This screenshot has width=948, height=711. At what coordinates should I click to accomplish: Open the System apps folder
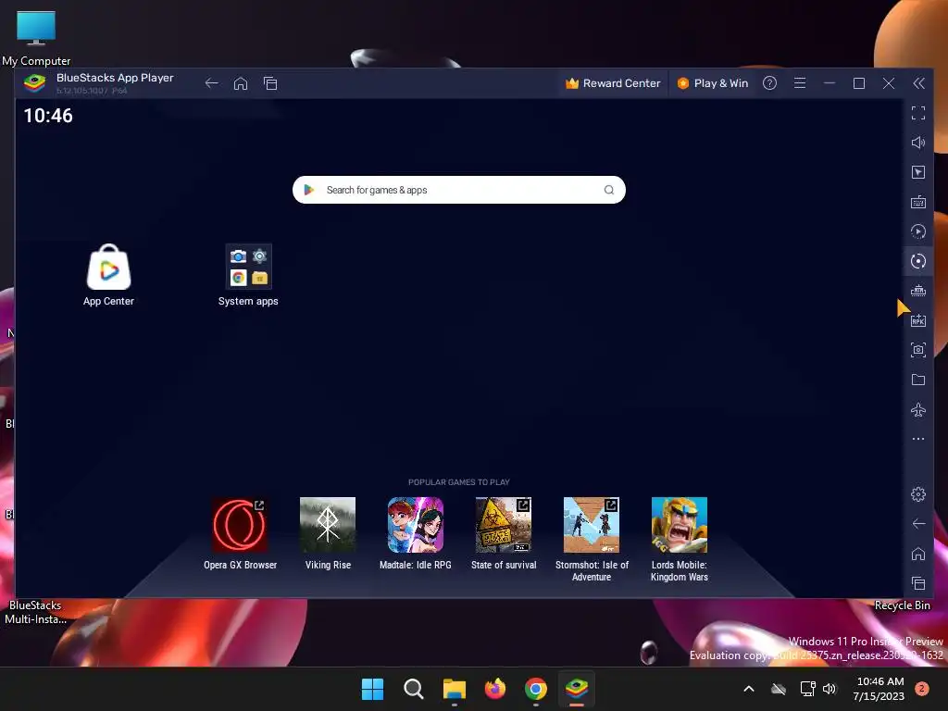click(248, 267)
